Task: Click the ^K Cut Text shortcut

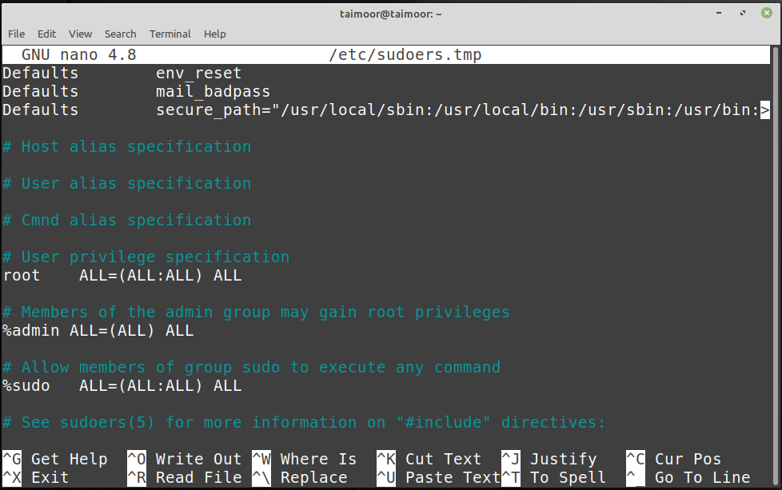Action: (x=429, y=459)
